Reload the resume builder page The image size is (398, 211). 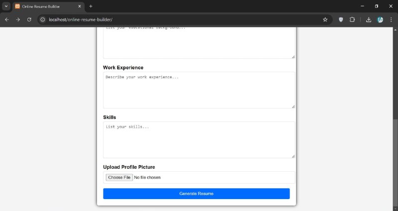pos(29,19)
